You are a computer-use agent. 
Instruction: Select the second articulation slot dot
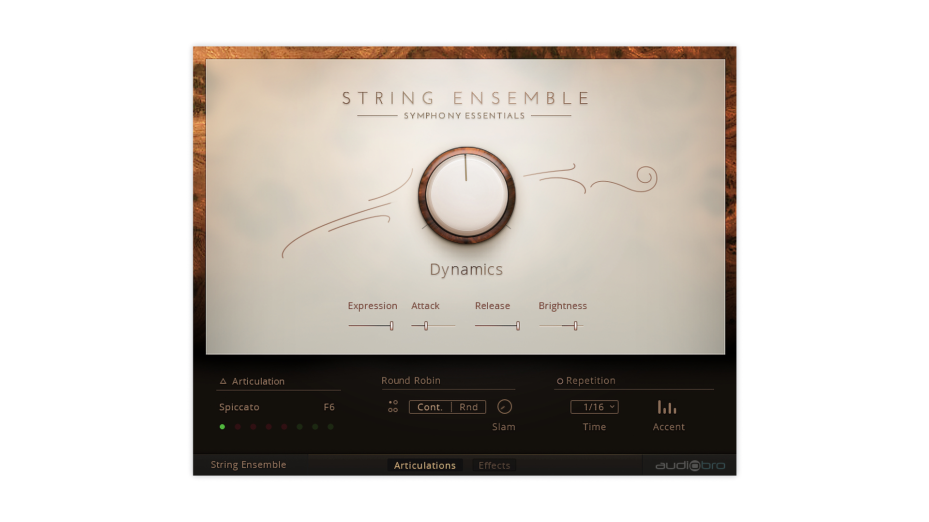pyautogui.click(x=238, y=427)
